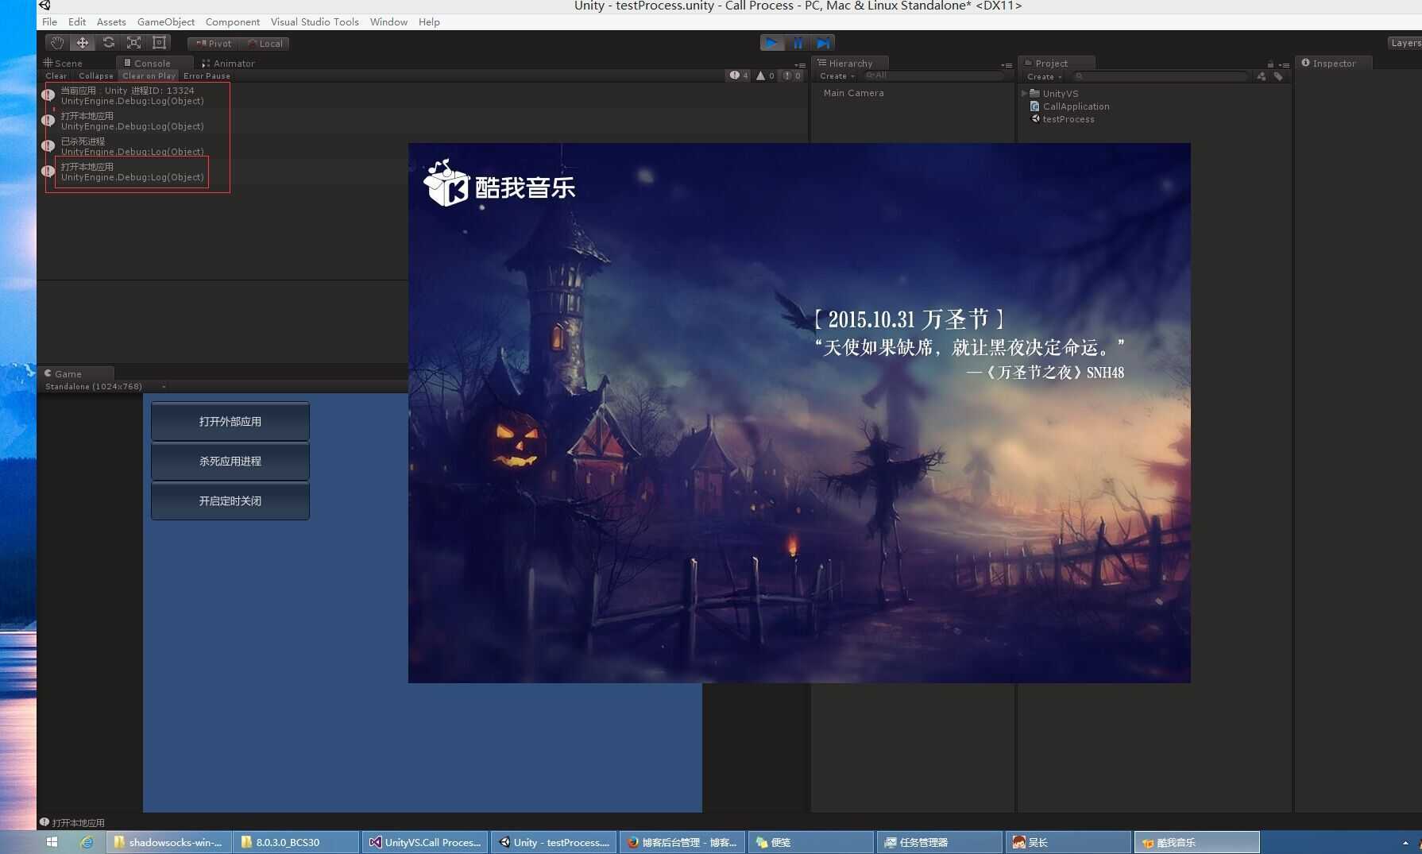Toggle the Pivot/Center handle mode
Viewport: 1422px width, 854px height.
[x=213, y=44]
